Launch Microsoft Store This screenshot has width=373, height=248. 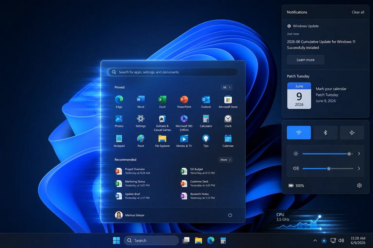[x=228, y=102]
